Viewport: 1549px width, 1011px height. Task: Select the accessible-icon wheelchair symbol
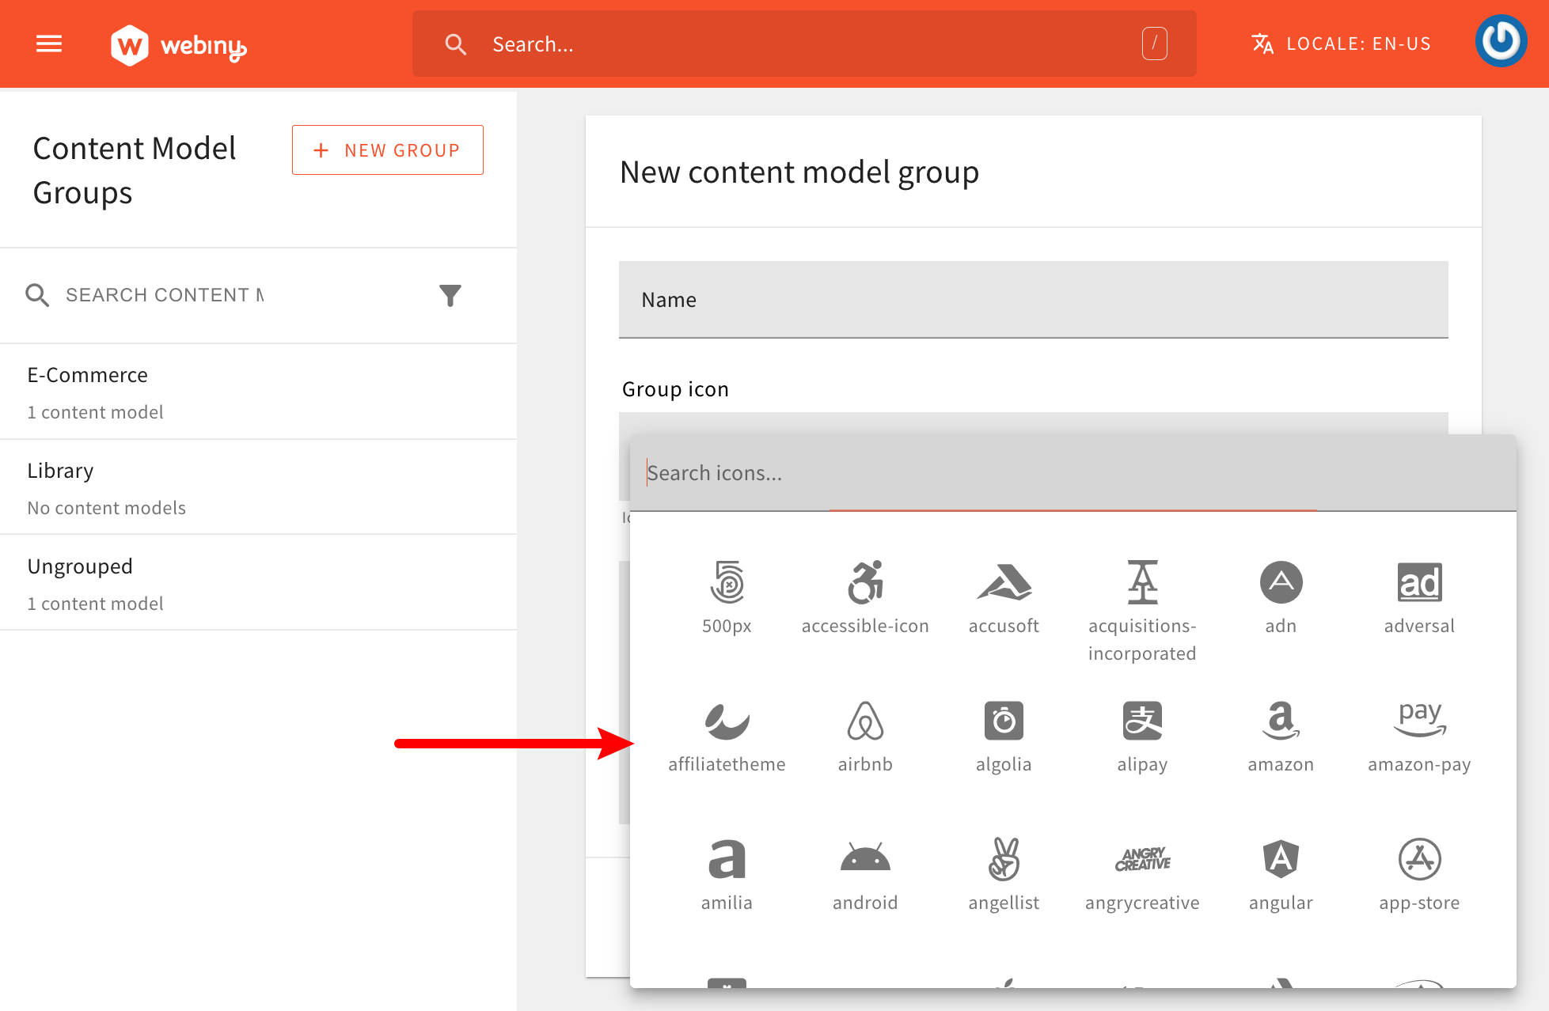[865, 584]
